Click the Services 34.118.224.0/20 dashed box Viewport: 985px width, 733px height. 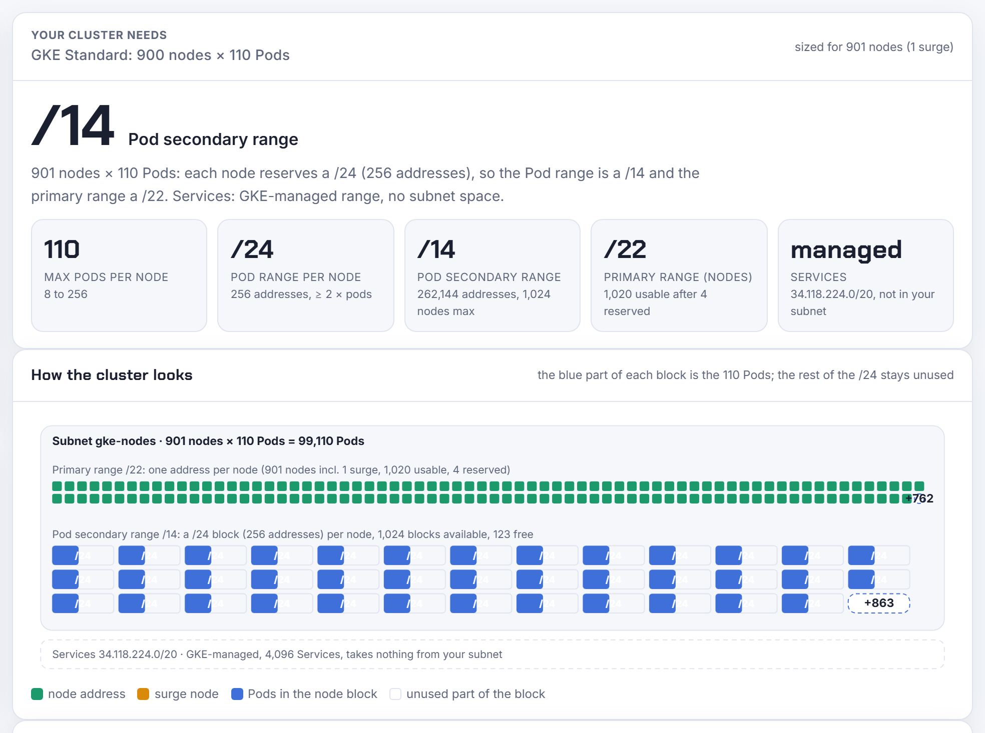pos(492,654)
